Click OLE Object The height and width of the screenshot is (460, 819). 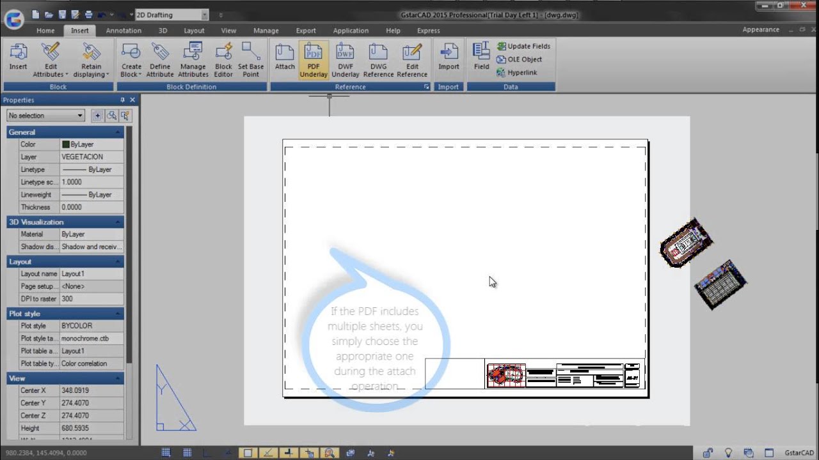tap(519, 59)
